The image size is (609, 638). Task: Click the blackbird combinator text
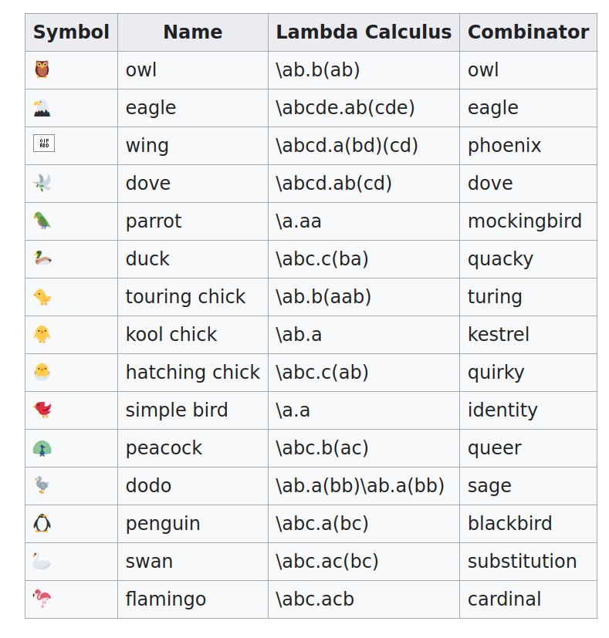(509, 523)
